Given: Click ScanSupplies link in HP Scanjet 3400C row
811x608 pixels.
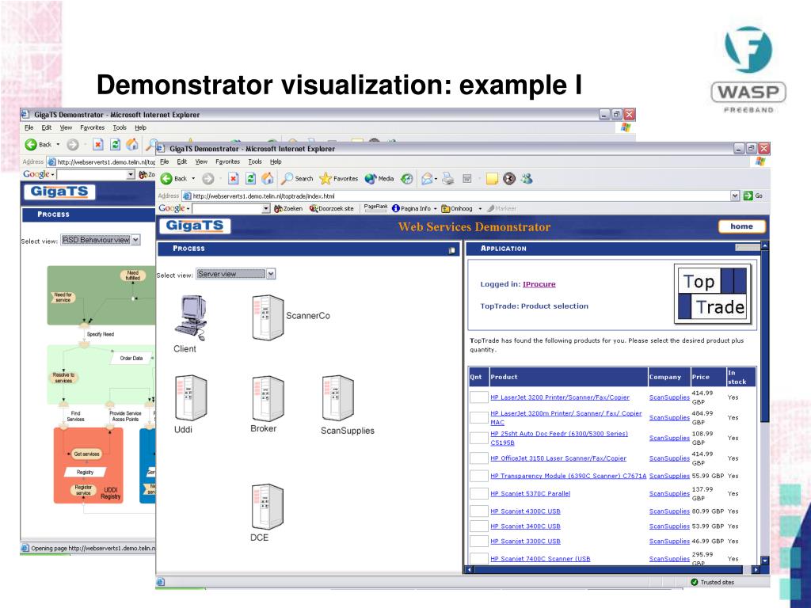Looking at the screenshot, I should (x=669, y=526).
